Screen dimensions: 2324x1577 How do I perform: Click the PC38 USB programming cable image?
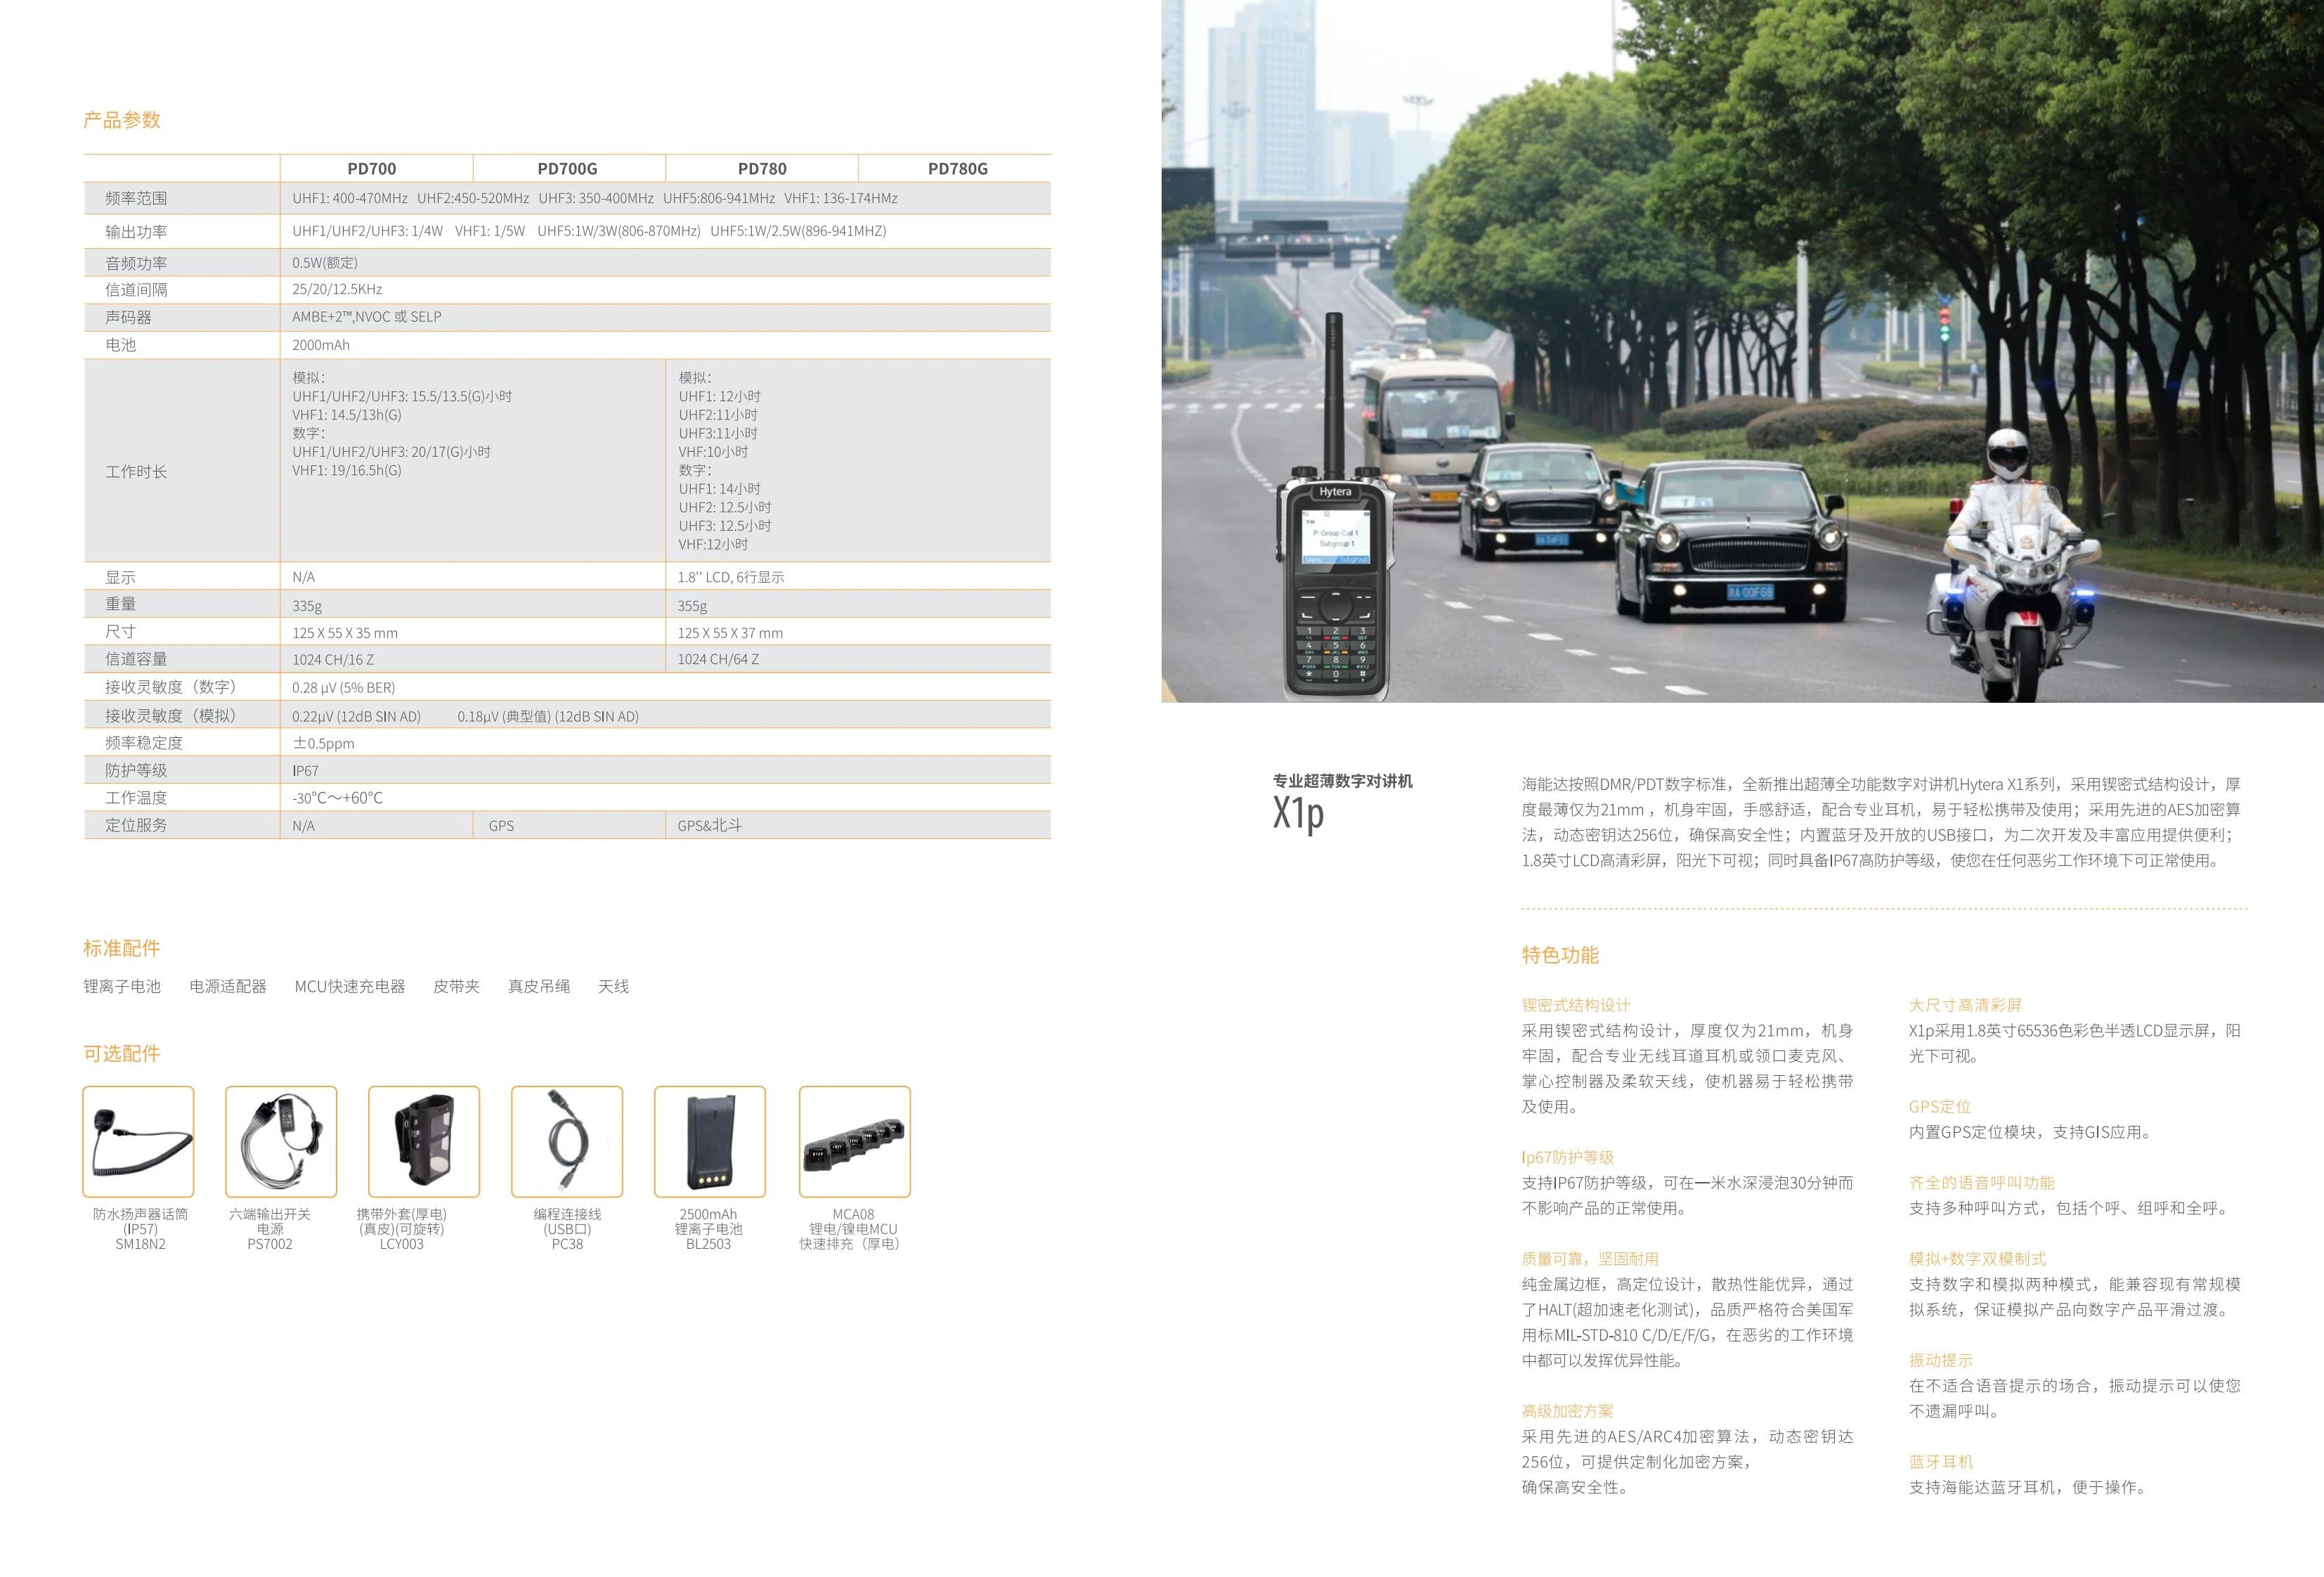[x=567, y=1141]
